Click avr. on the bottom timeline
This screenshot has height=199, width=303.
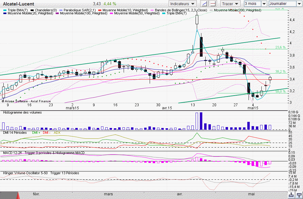point(180,194)
